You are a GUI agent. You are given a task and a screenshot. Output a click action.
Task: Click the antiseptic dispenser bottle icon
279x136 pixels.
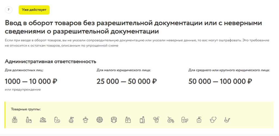click(199, 120)
